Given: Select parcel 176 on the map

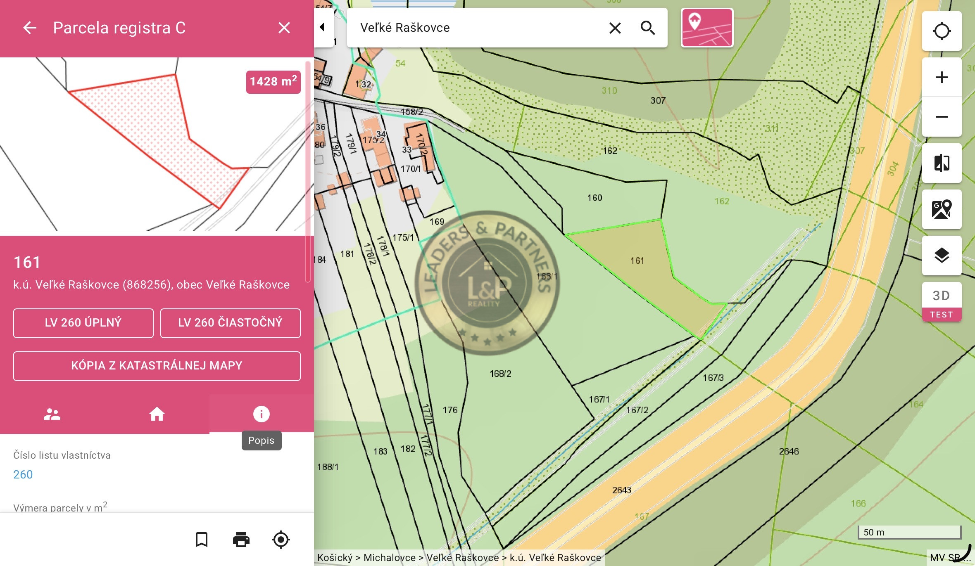Looking at the screenshot, I should 450,410.
